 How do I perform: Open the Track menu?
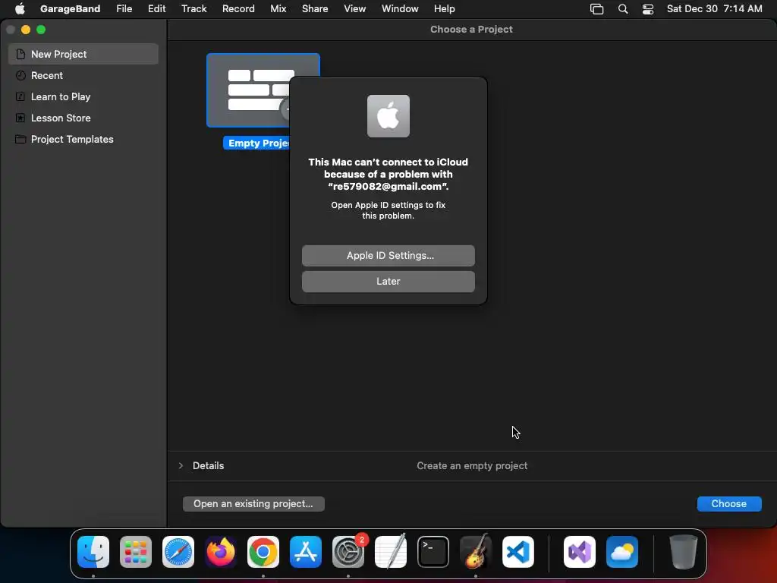coord(193,8)
